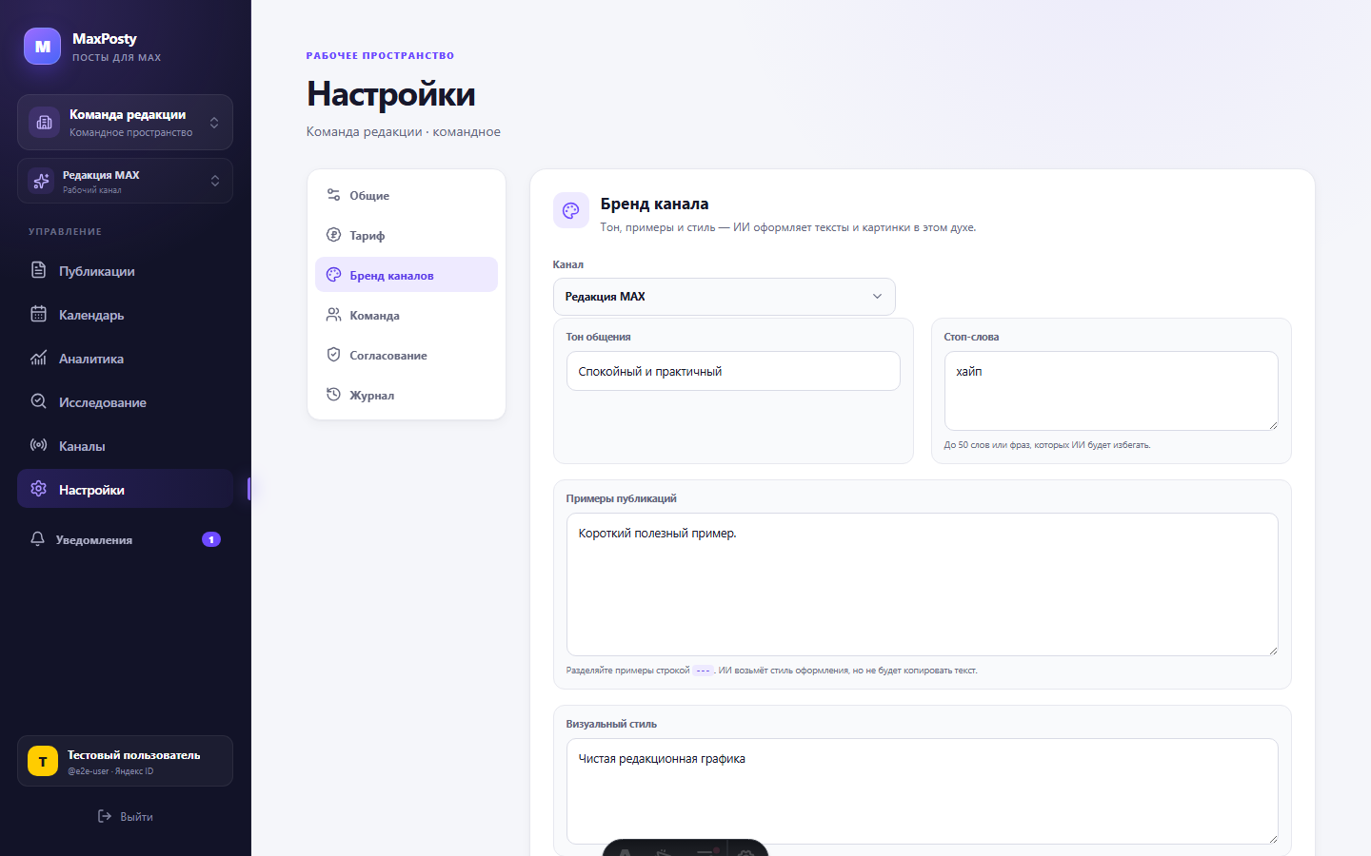This screenshot has width=1371, height=856.
Task: Go to Каналы page
Action: click(x=125, y=446)
